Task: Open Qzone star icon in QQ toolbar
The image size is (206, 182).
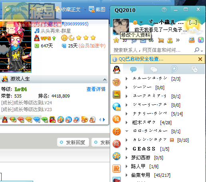Action: pos(116,40)
